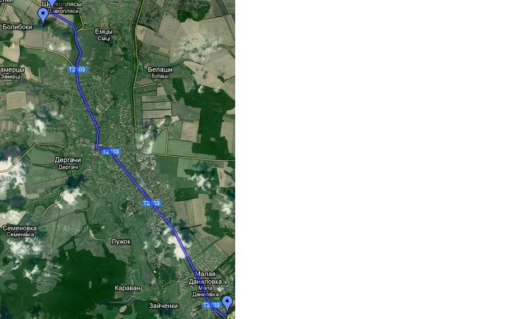Click the T2103 road badge near Зайченки
This screenshot has width=522, height=319.
[212, 305]
